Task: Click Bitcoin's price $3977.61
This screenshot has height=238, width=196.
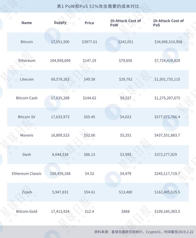Action: click(89, 42)
